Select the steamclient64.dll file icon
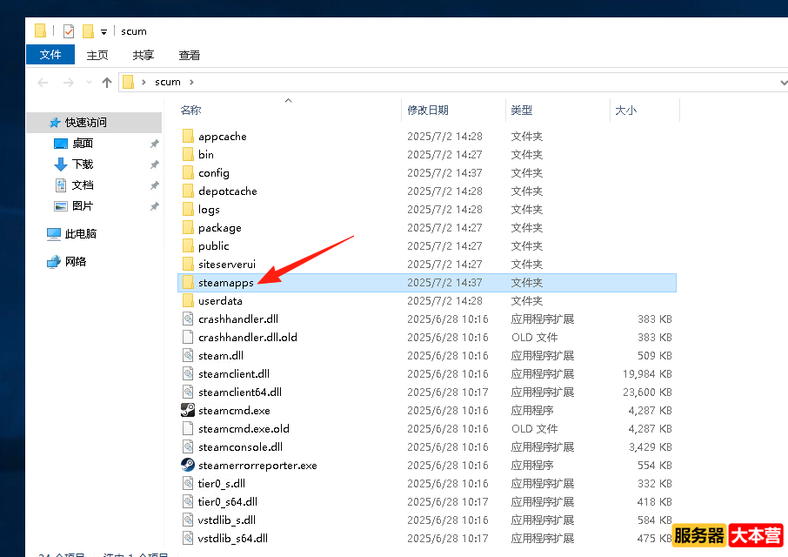The width and height of the screenshot is (788, 557). (x=188, y=393)
